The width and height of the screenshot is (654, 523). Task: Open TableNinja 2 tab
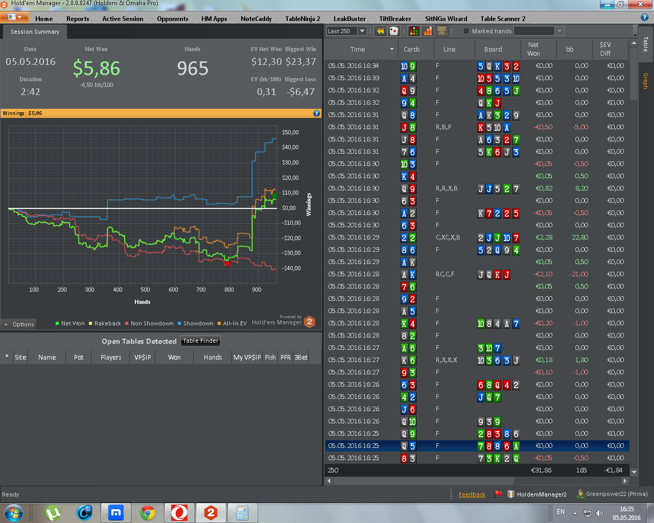302,19
